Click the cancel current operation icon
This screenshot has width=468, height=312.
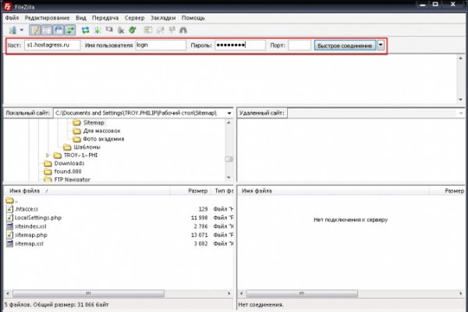click(108, 30)
